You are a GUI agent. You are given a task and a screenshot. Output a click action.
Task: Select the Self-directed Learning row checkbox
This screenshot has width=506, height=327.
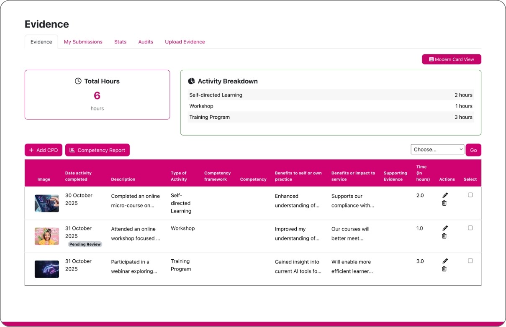470,195
